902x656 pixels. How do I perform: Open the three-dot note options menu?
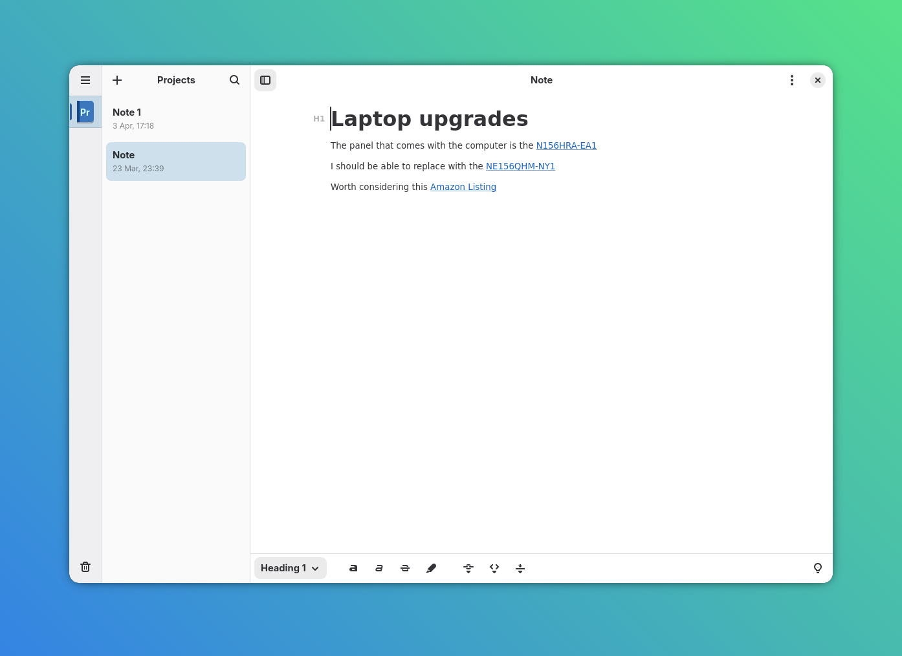791,80
